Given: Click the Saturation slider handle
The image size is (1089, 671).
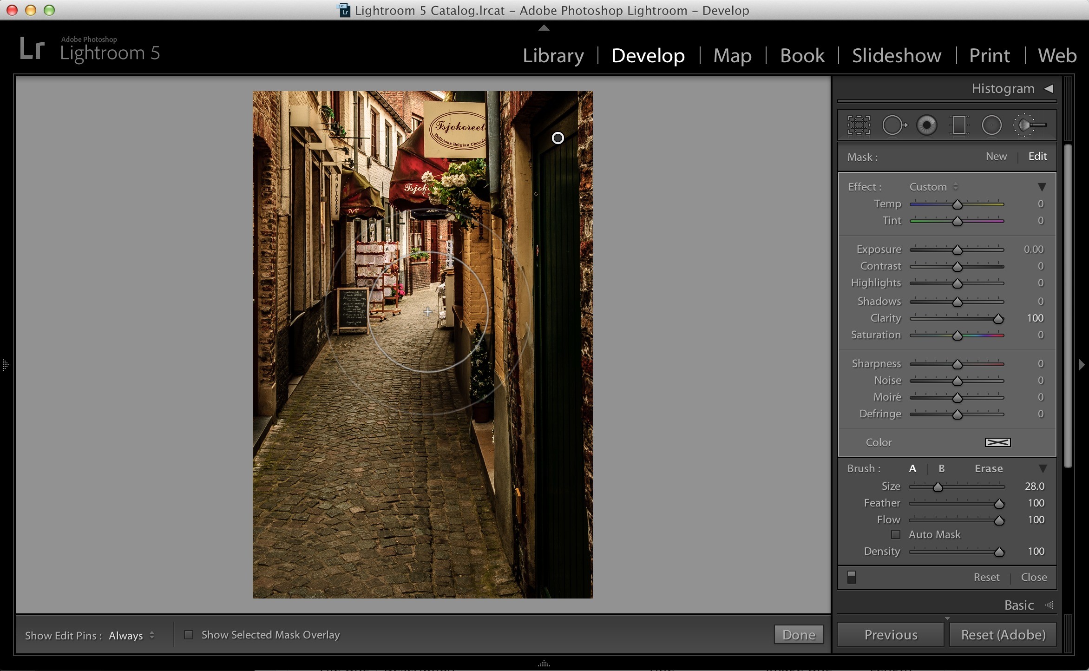Looking at the screenshot, I should coord(957,335).
